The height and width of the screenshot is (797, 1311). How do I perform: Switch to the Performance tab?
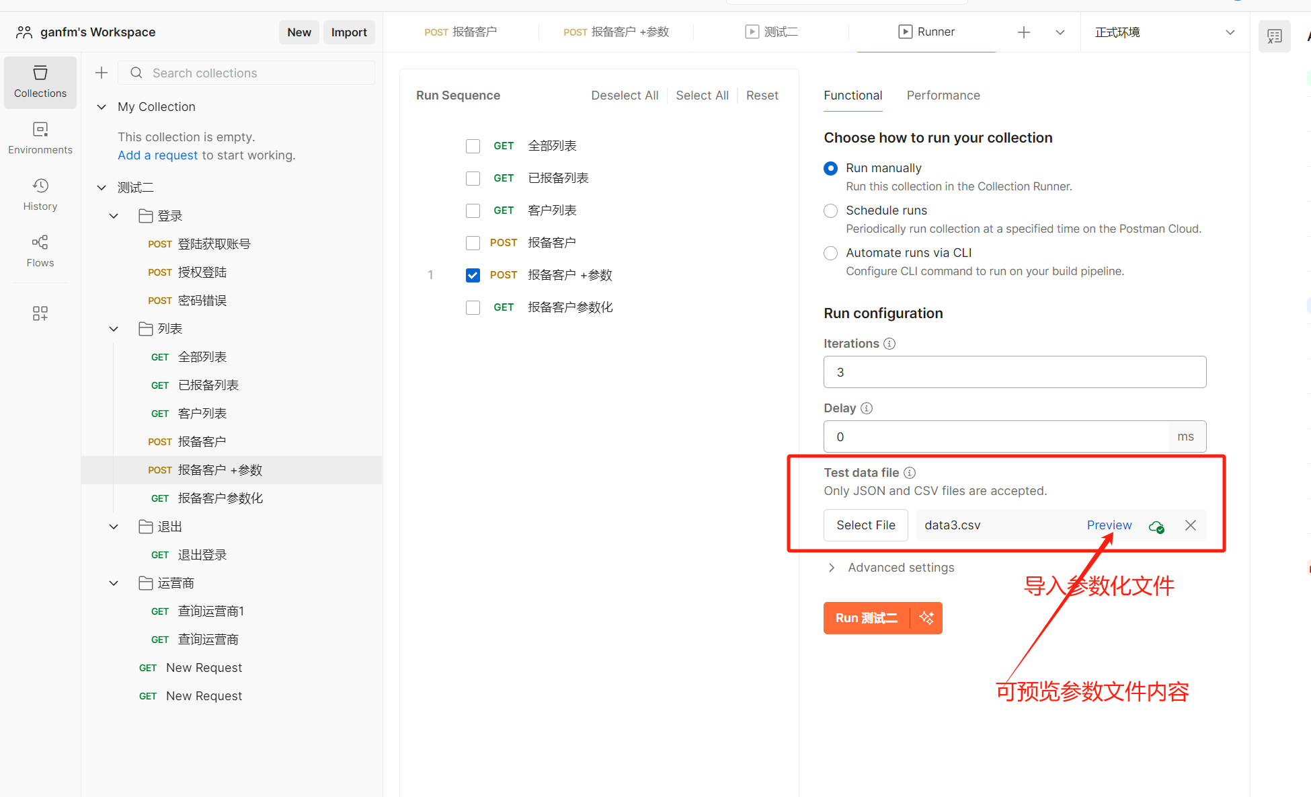943,96
